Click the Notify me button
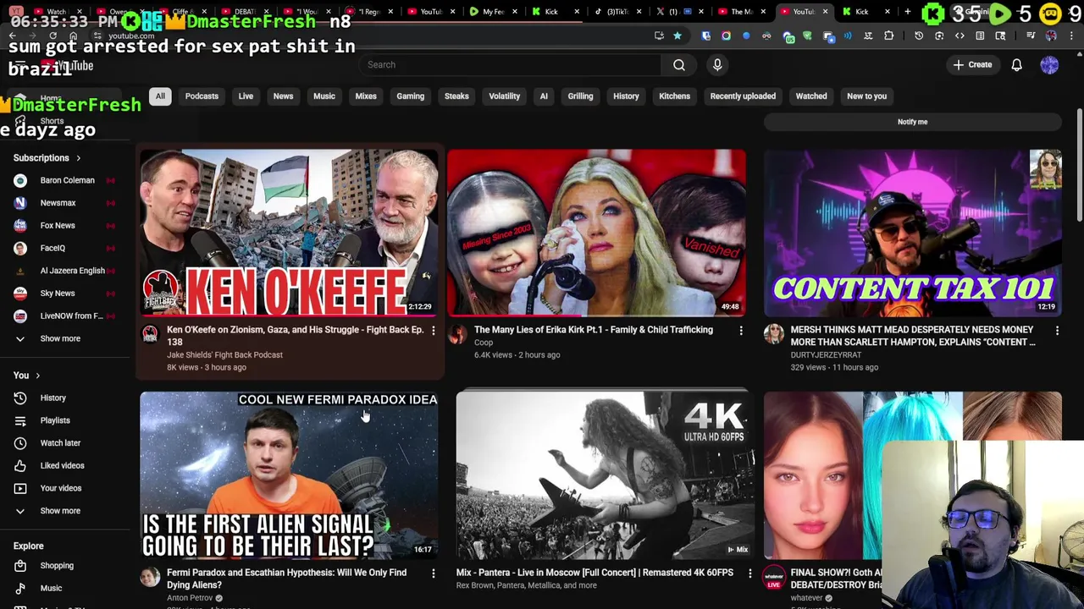Screen dimensions: 1084x609 [x=912, y=122]
